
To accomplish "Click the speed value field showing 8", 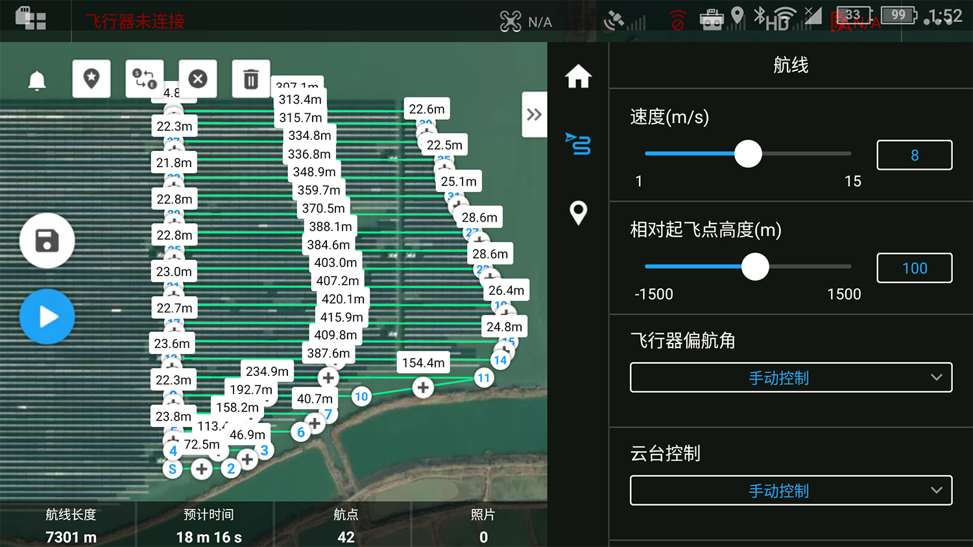I will (x=914, y=155).
